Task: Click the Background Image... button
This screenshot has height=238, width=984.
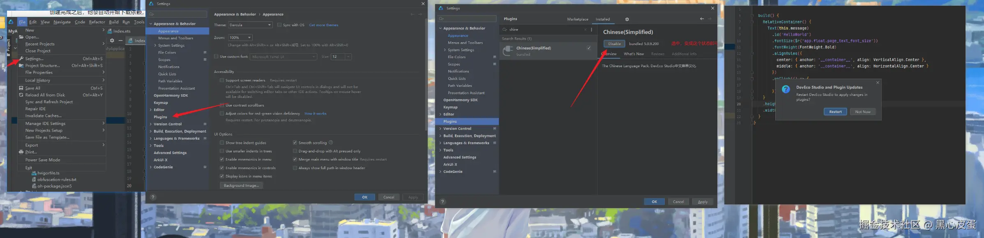Action: [241, 186]
